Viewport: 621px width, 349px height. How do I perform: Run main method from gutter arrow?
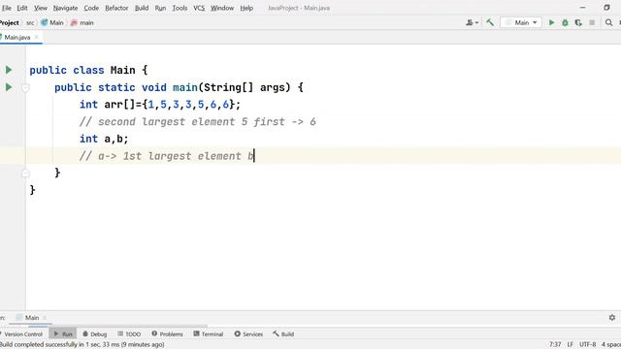(x=9, y=87)
